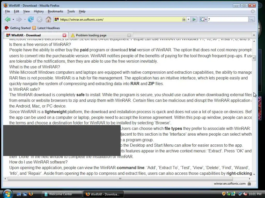Click the vertical scrollbar up arrow

(254, 41)
